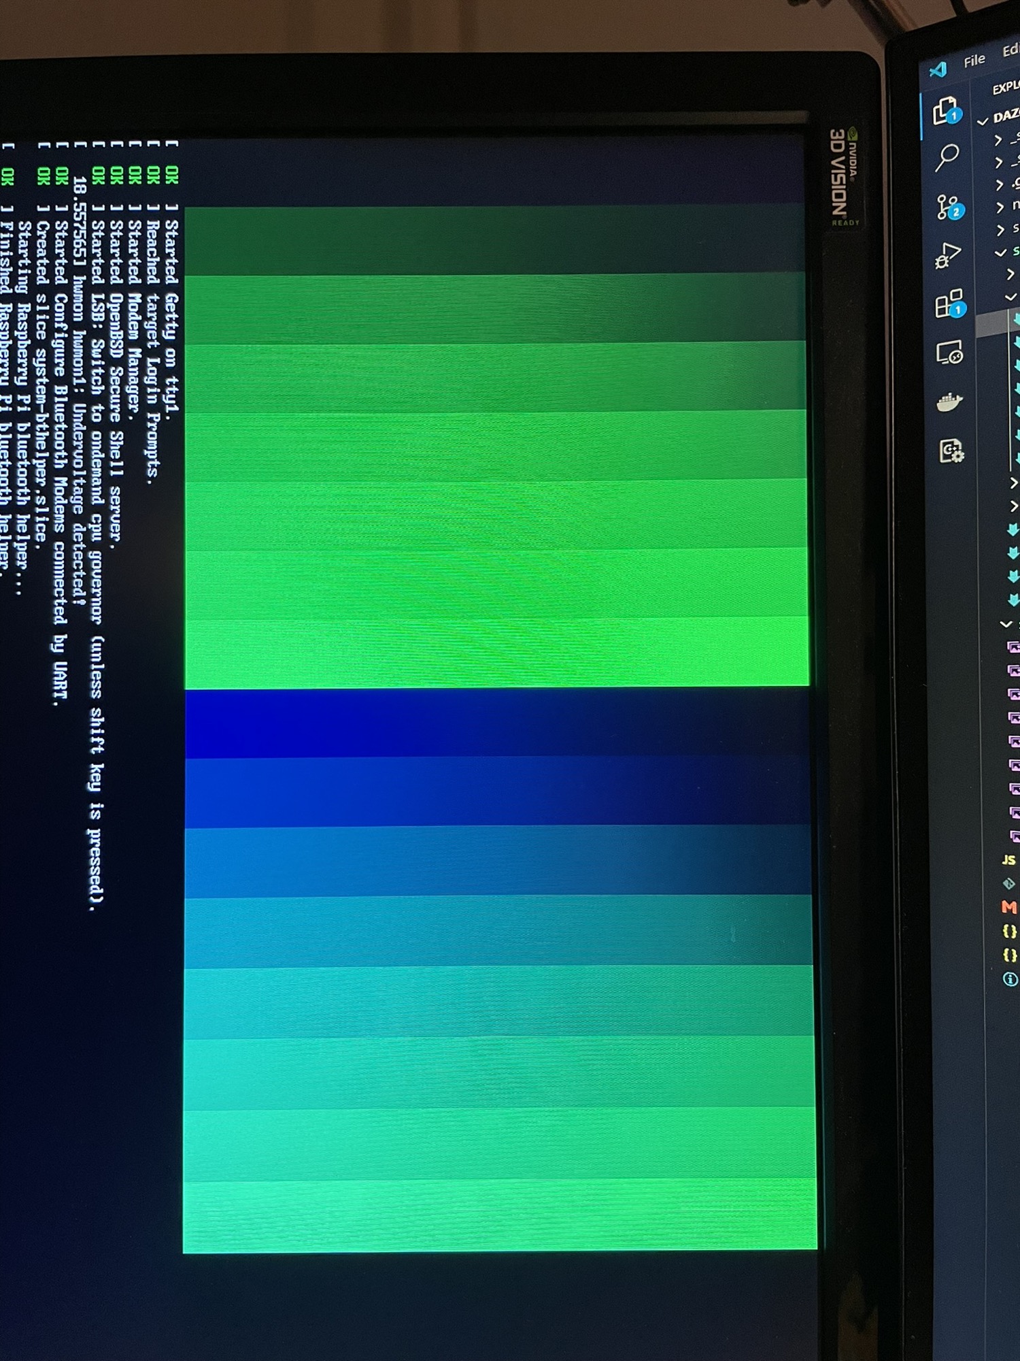Open Source Control view with 2 badge
This screenshot has width=1020, height=1361.
948,206
